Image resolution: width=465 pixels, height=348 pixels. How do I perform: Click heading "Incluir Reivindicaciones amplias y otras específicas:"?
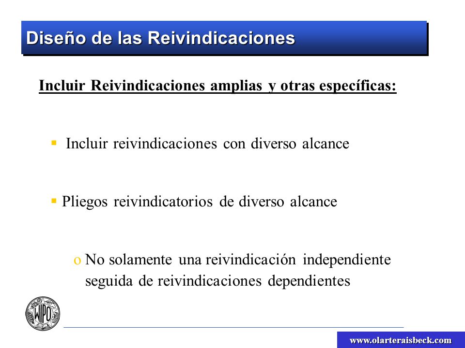[x=217, y=86]
